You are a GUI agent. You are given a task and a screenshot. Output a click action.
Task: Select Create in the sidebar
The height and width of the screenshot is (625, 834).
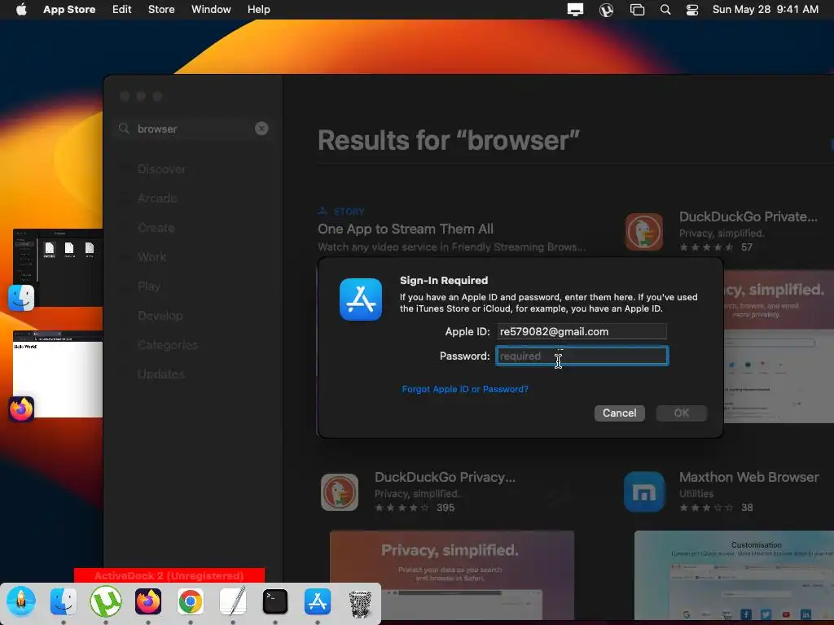pyautogui.click(x=156, y=228)
